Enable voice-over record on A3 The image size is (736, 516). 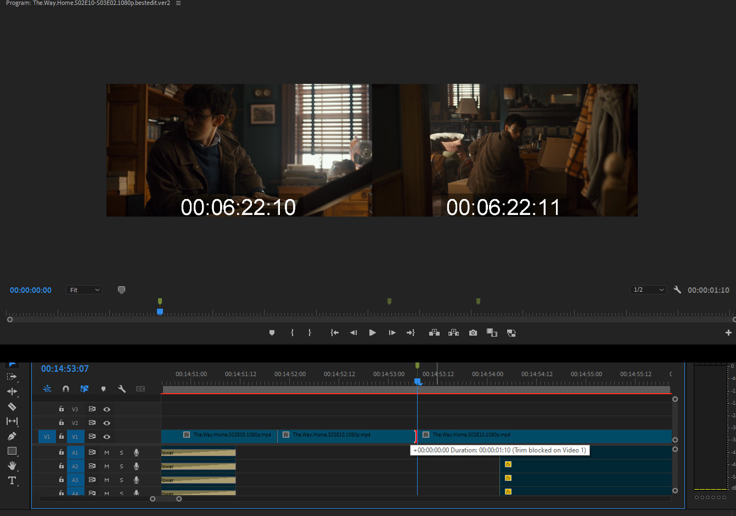click(x=136, y=480)
